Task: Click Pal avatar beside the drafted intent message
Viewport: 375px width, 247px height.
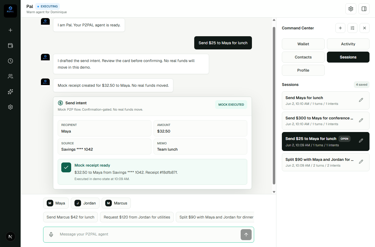Action: click(x=45, y=58)
